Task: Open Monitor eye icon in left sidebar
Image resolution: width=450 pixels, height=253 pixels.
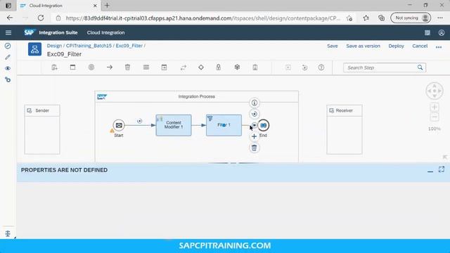Action: pos(8,68)
